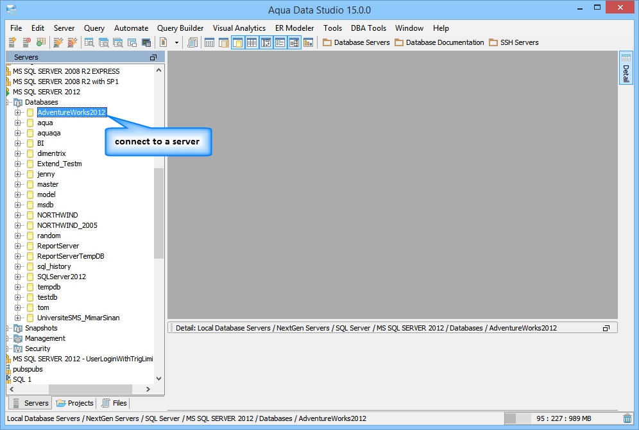Toggle the table grid view toolbar button
The height and width of the screenshot is (430, 639).
click(x=252, y=42)
